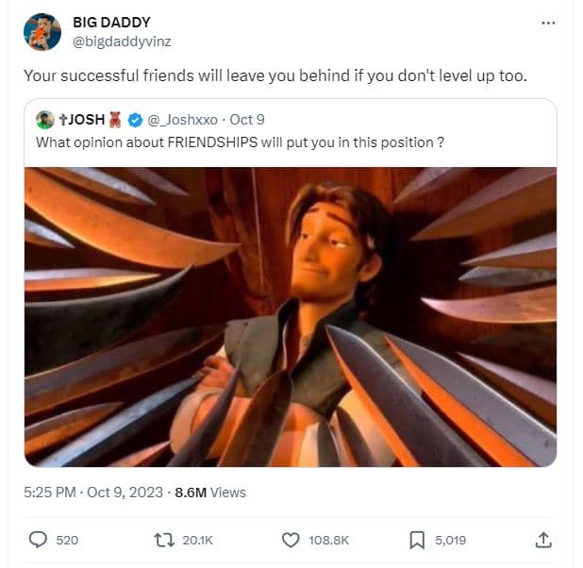Open the Tangled knives meme image
The image size is (583, 568).
click(x=290, y=316)
